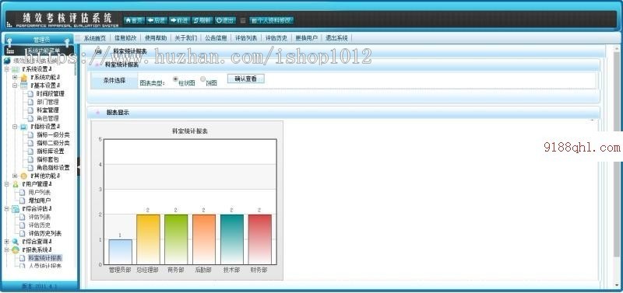Image resolution: width=623 pixels, height=293 pixels.
Task: Collapse the 综合评估 tree node
Action: 7,208
